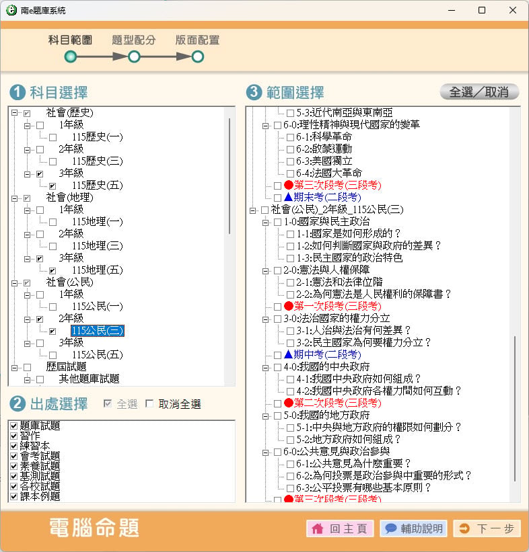
Task: Collapse the 2年級 node under 社會(公民)
Action: coord(27,319)
